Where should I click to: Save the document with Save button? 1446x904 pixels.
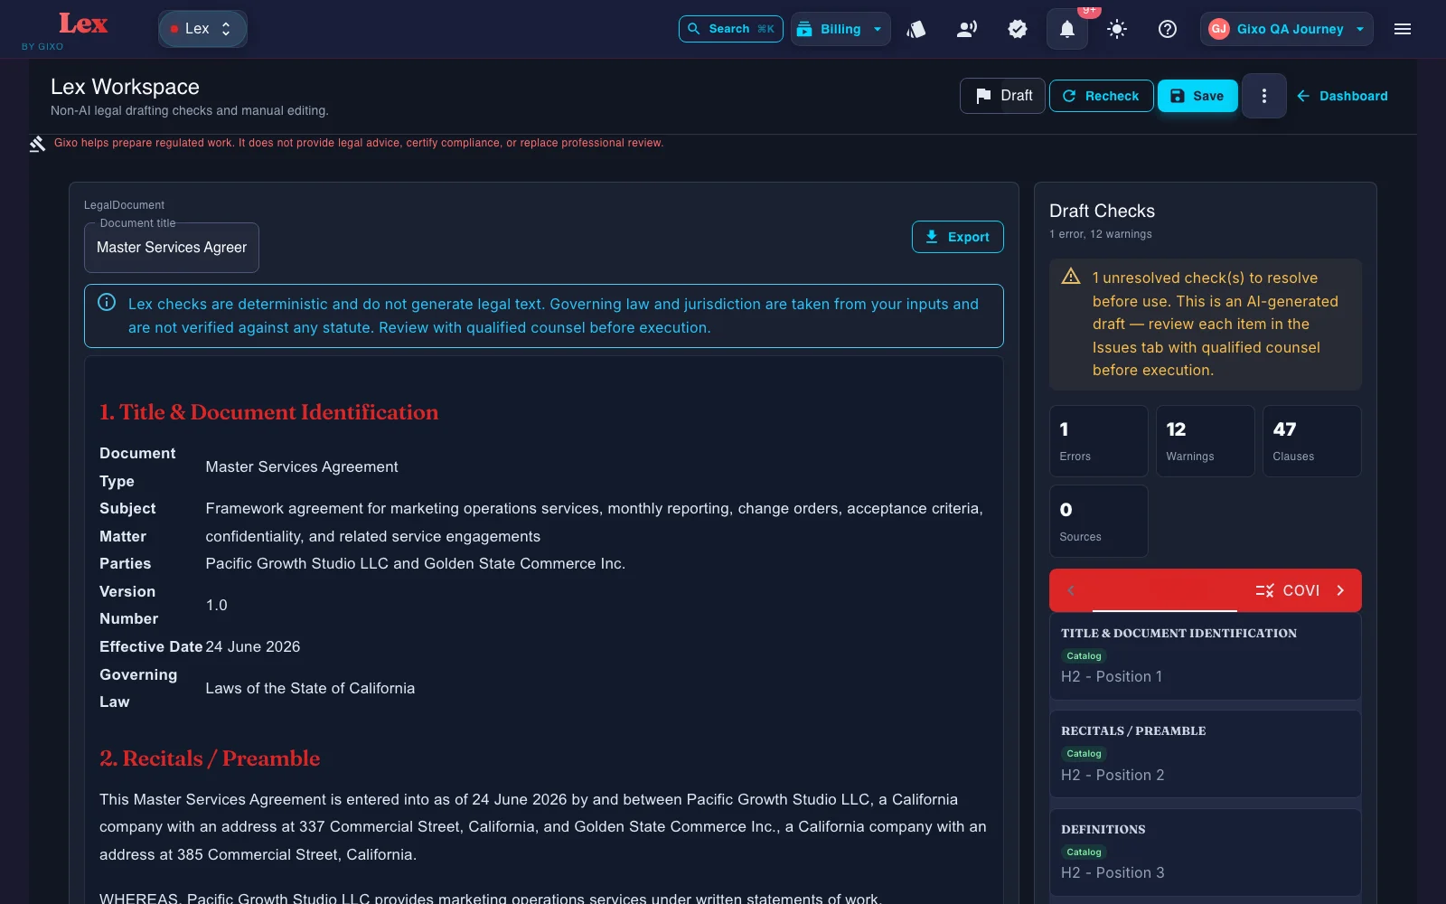point(1197,96)
